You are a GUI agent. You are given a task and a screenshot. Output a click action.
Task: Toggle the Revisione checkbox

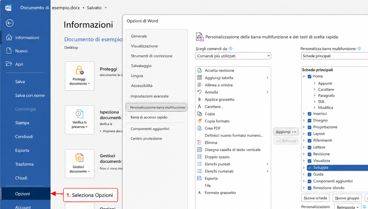pyautogui.click(x=309, y=154)
